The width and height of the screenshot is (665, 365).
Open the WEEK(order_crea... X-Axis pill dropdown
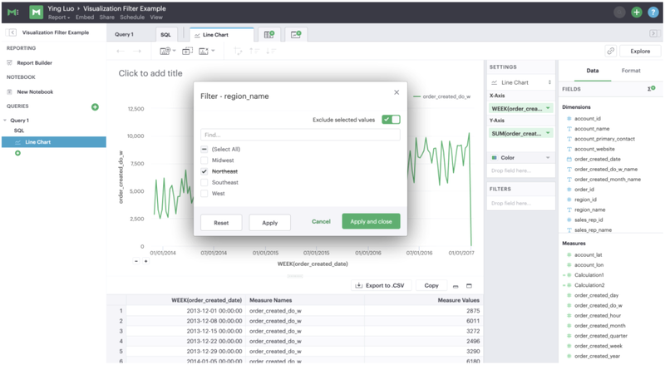click(548, 109)
